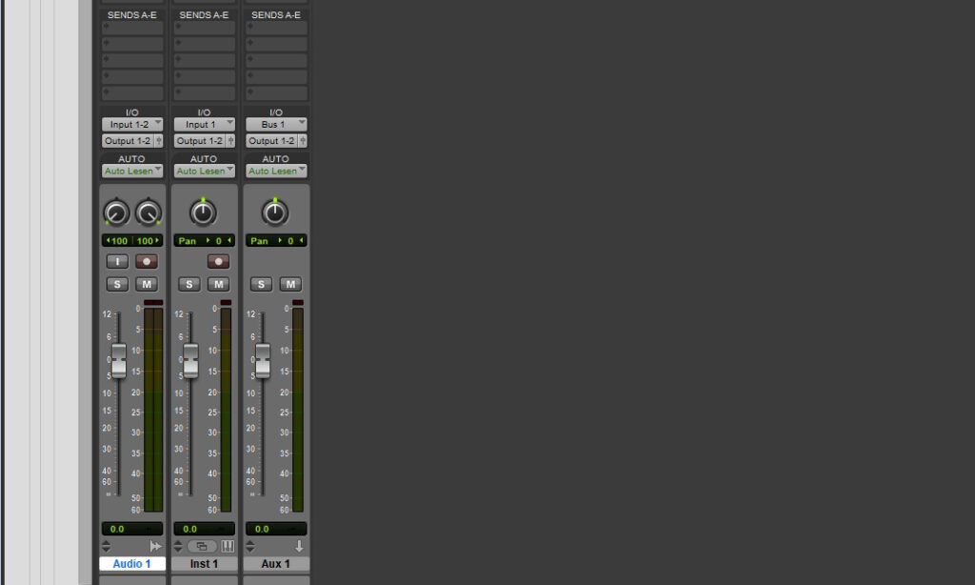The image size is (975, 585).
Task: Click the Aux 1 pan knob
Action: click(275, 212)
